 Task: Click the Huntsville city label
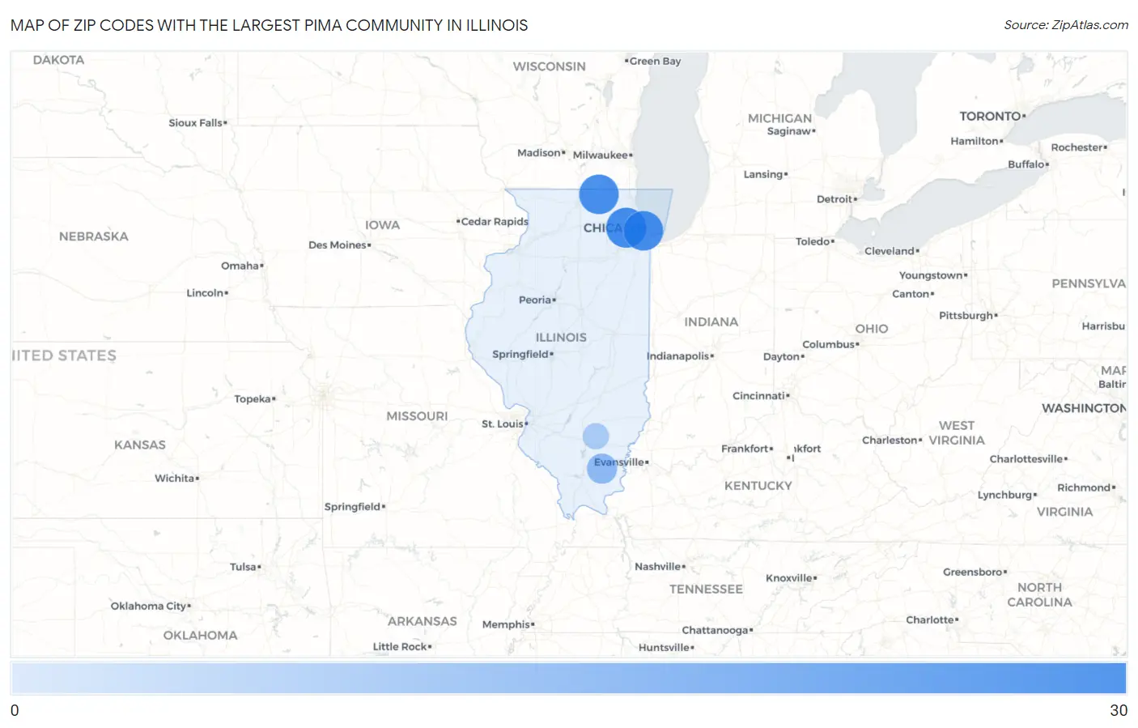pyautogui.click(x=665, y=647)
